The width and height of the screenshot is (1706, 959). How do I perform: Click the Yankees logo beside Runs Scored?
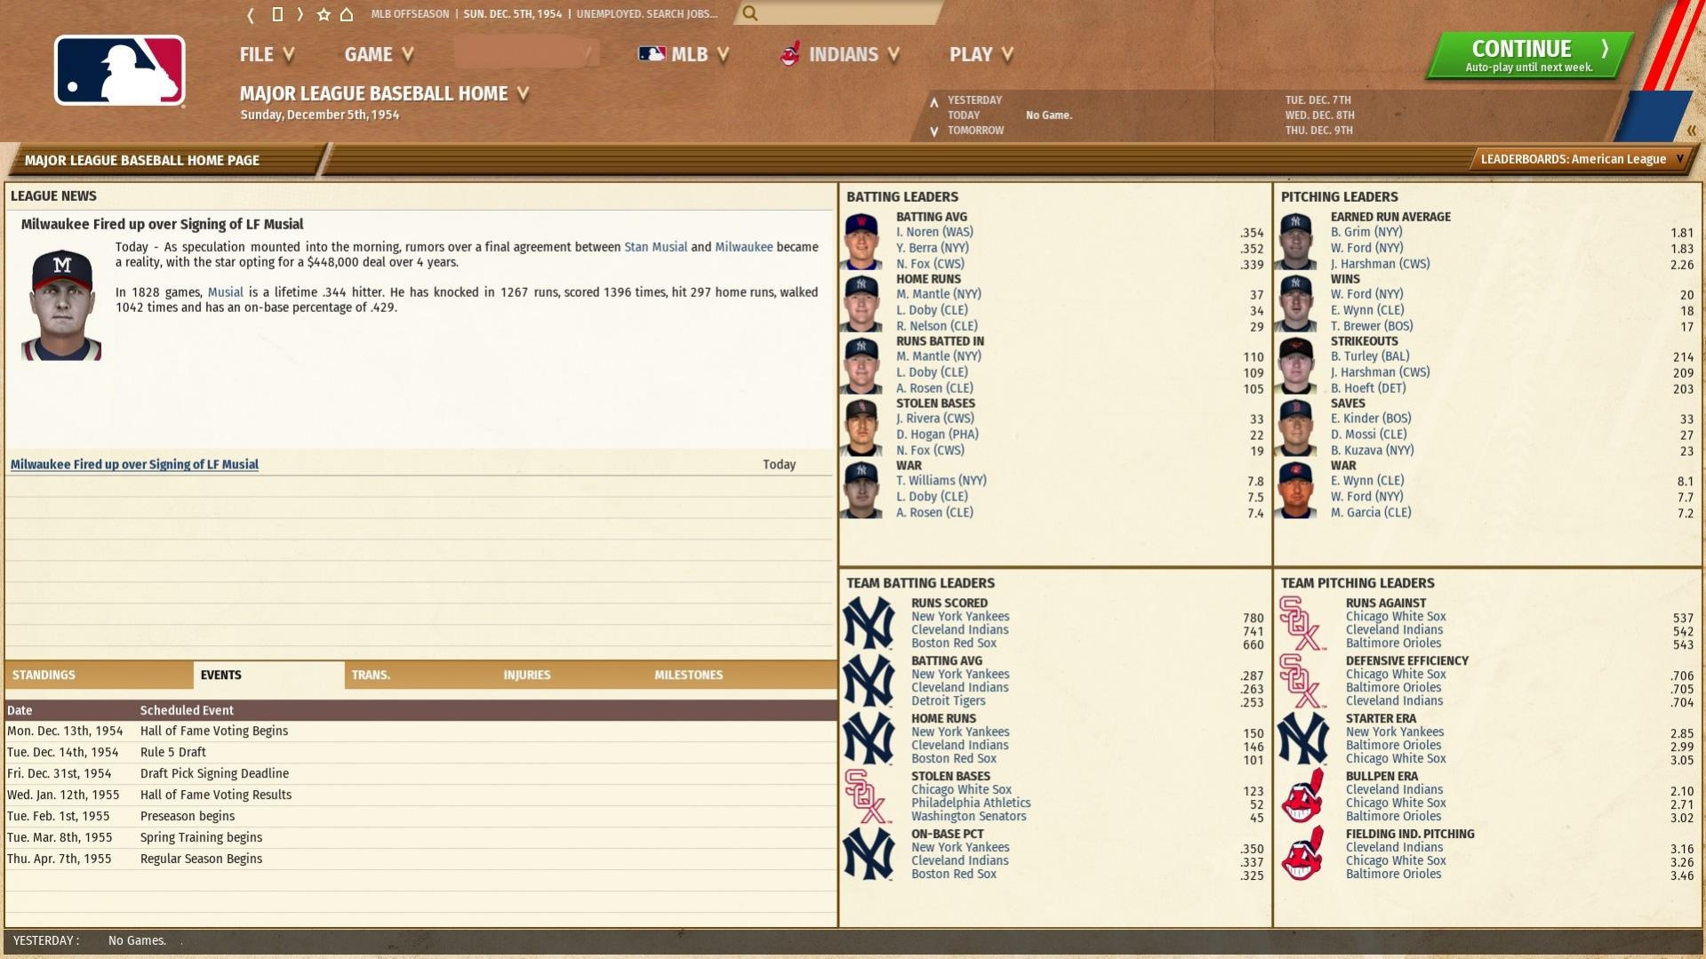coord(869,624)
